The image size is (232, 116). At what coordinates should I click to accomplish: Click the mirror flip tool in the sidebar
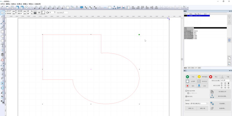(x=2, y=93)
